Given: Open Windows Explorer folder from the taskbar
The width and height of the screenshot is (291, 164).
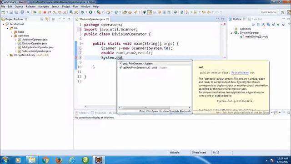Looking at the screenshot, I should point(32,160).
